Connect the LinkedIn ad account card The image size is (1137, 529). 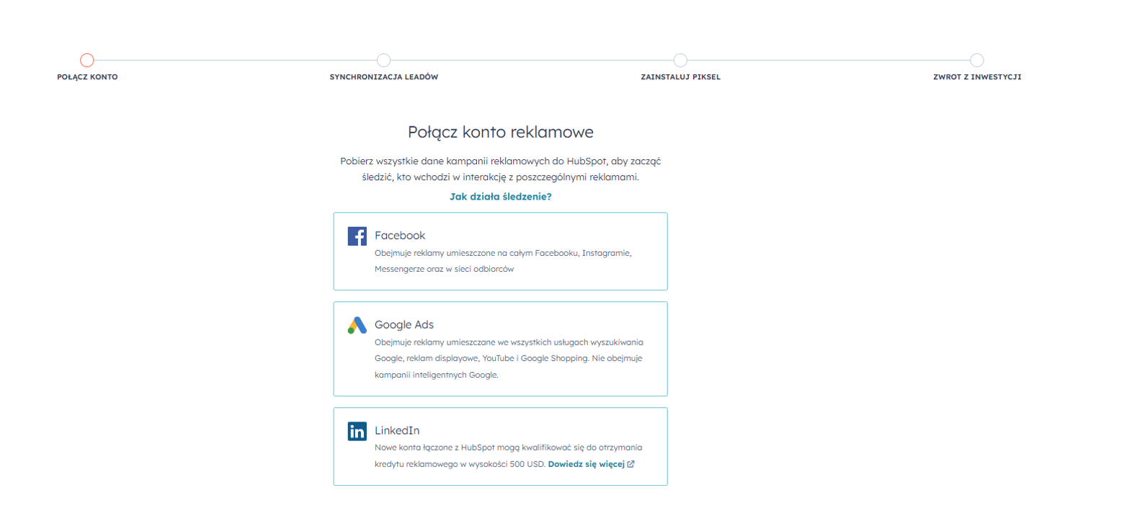[x=500, y=447]
